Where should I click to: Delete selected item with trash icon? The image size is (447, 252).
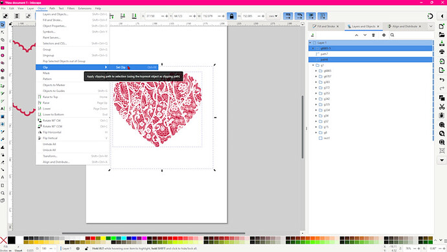(373, 35)
